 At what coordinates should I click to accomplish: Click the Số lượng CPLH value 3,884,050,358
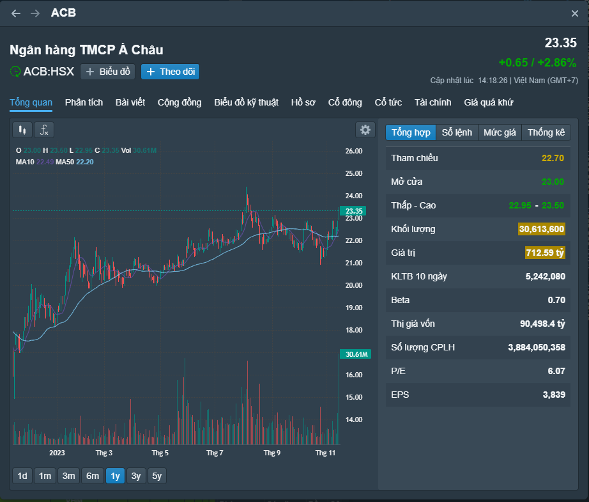point(537,347)
